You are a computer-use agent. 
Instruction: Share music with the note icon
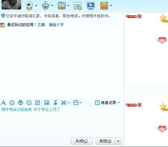tap(56, 102)
